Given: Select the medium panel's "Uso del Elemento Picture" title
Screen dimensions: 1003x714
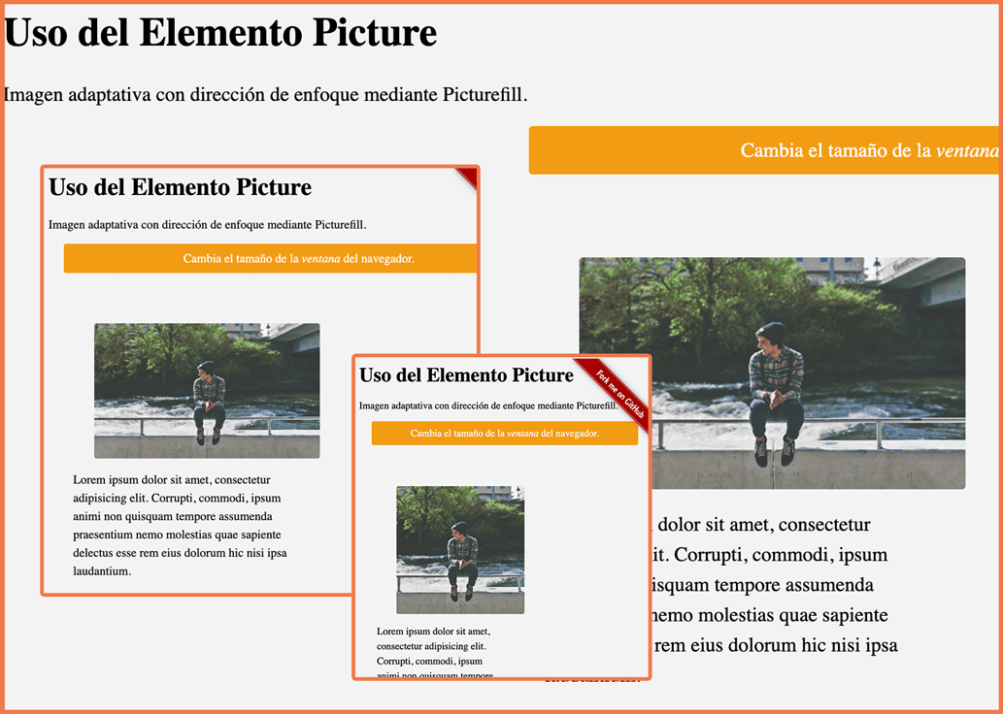Looking at the screenshot, I should click(180, 187).
